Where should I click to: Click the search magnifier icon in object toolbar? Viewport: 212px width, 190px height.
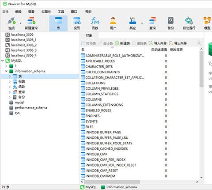coord(199,43)
